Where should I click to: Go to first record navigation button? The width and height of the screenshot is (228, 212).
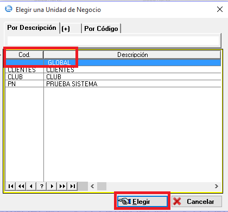[11, 186]
